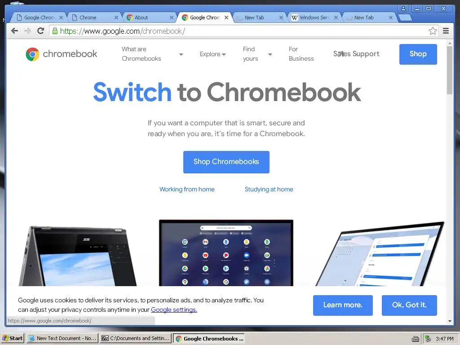Click the Shop Chromebooks button

pyautogui.click(x=226, y=162)
